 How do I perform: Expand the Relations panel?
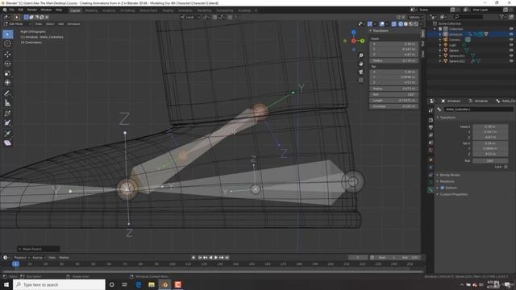coord(447,181)
